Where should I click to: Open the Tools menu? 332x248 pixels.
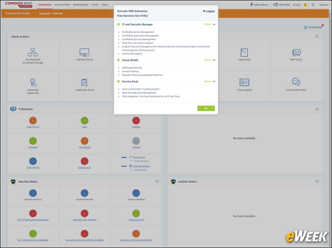105,5
